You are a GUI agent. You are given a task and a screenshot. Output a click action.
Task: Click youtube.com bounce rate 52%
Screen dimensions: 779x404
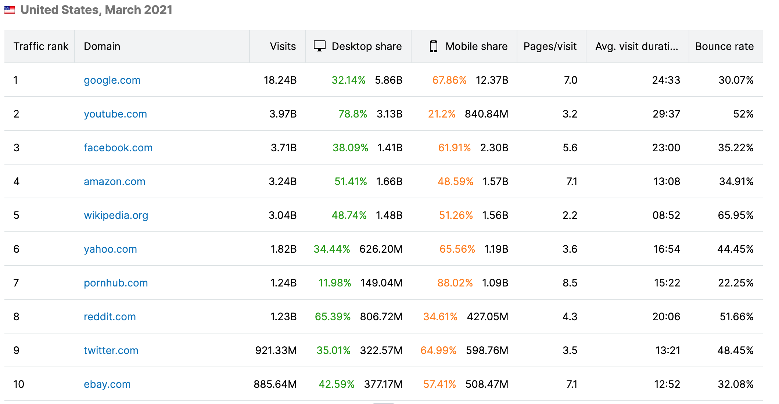click(743, 114)
